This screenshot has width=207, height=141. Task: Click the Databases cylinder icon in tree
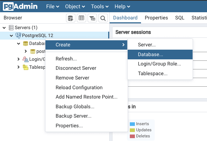pos(26,44)
